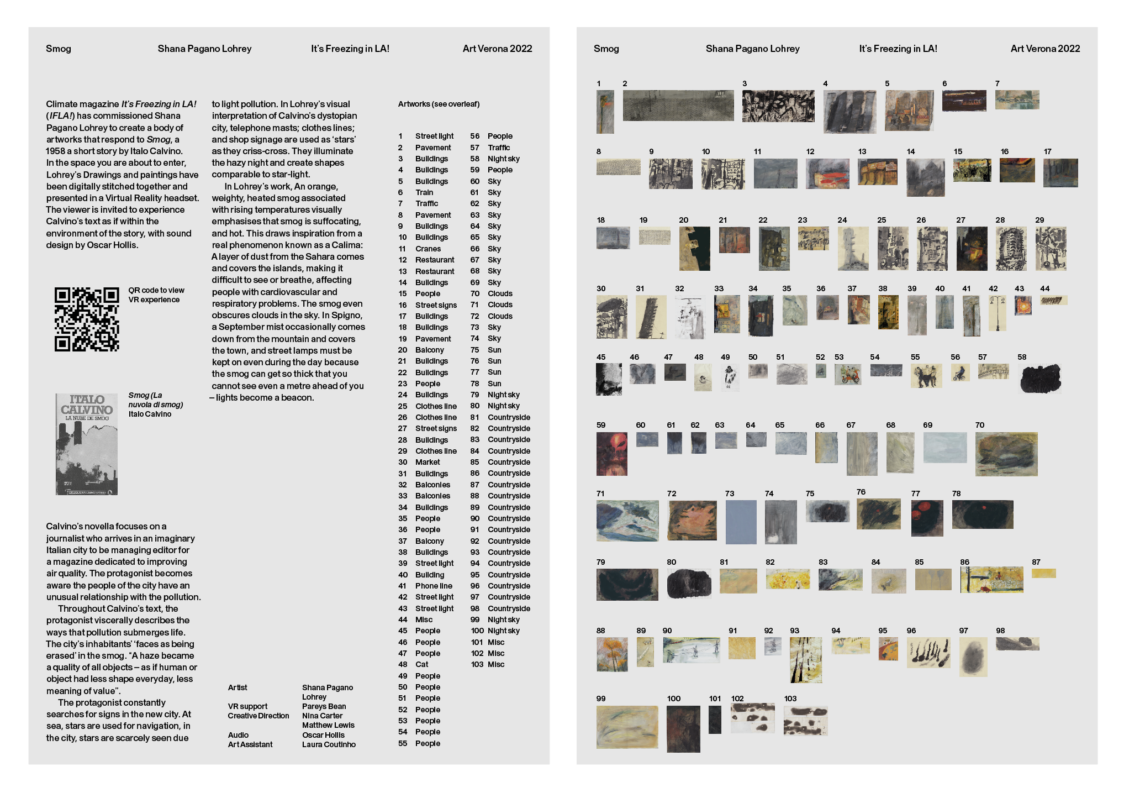Select the orange-toned swatch painting numbered 72
The height and width of the screenshot is (798, 1124).
click(693, 519)
